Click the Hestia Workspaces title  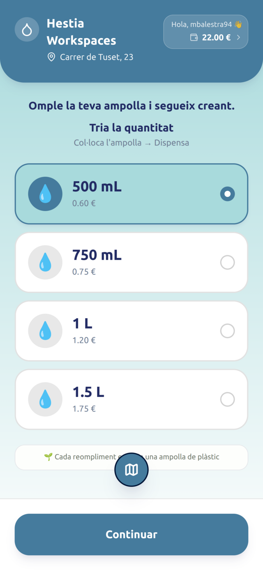(x=81, y=32)
